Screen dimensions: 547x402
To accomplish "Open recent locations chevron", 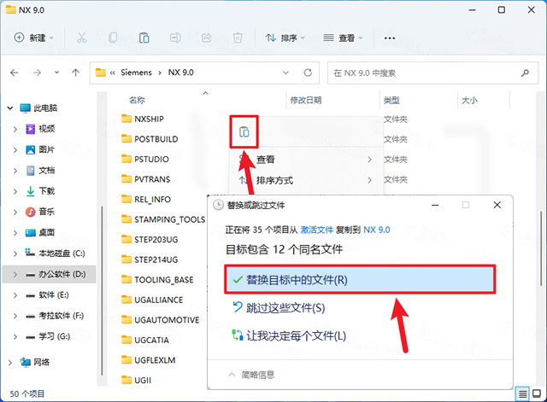I will point(56,73).
